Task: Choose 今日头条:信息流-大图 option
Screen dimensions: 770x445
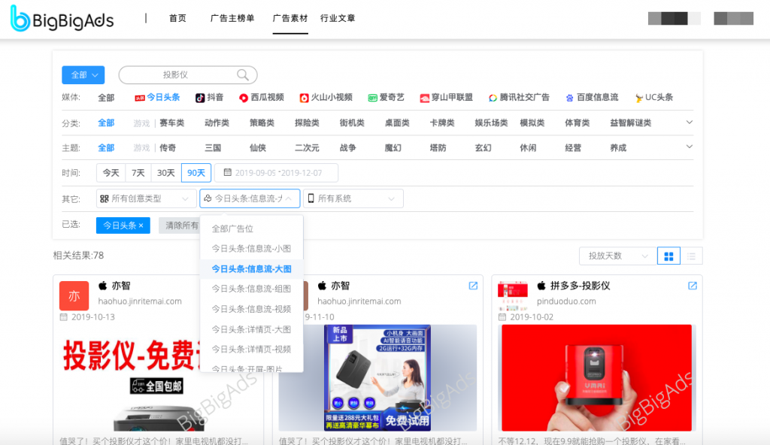Action: coord(251,269)
